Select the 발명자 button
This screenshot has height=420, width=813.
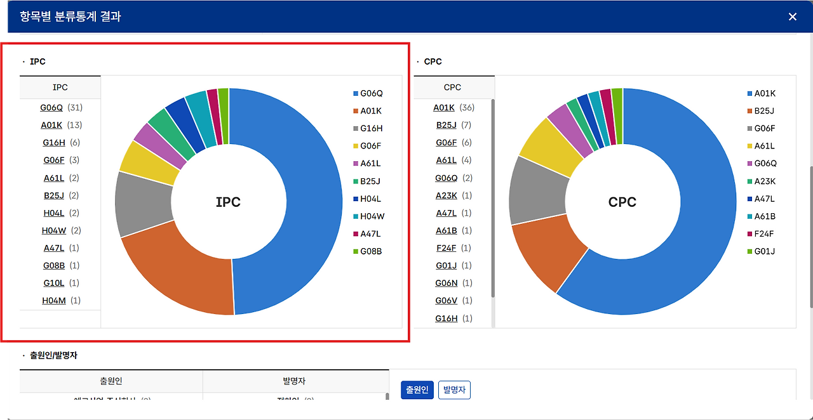click(x=454, y=390)
